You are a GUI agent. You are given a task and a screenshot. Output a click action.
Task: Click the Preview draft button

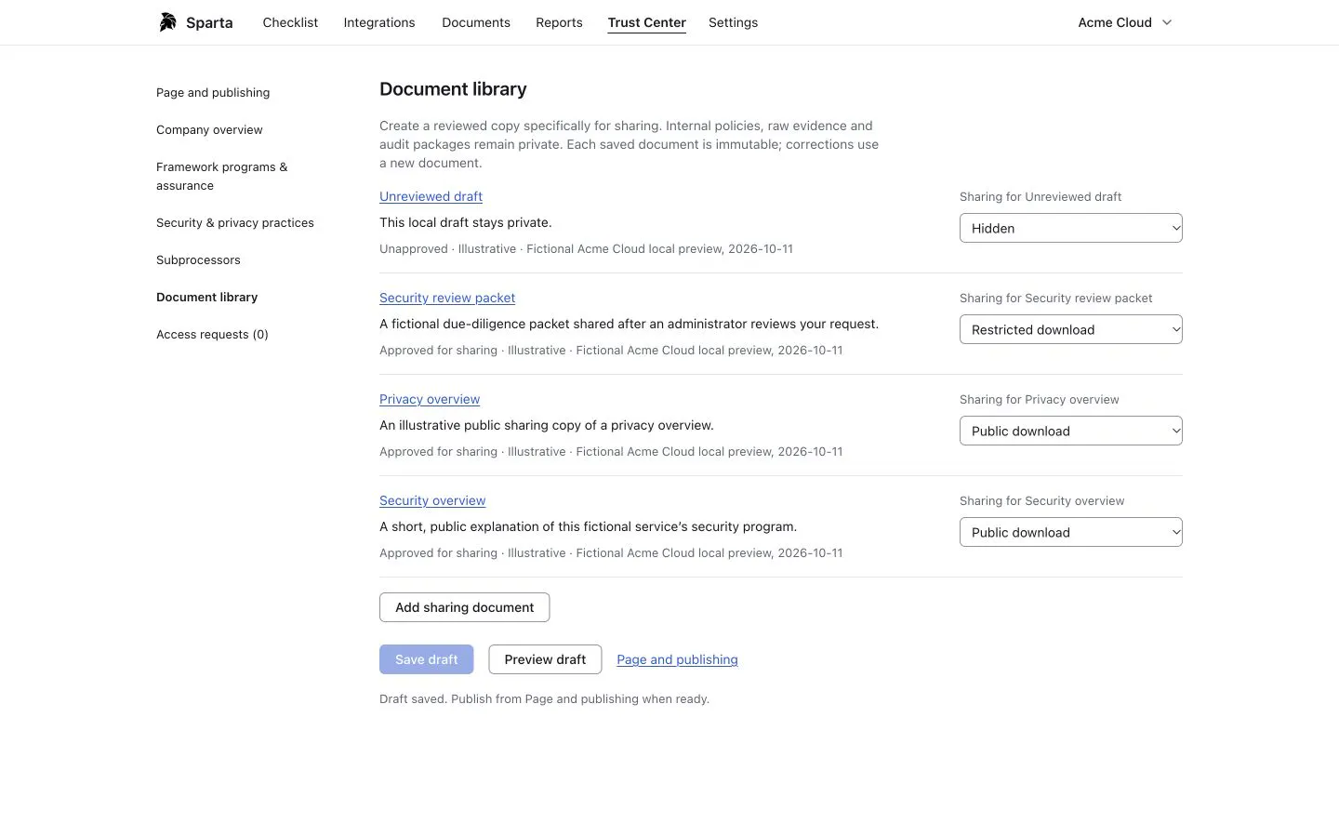click(545, 659)
